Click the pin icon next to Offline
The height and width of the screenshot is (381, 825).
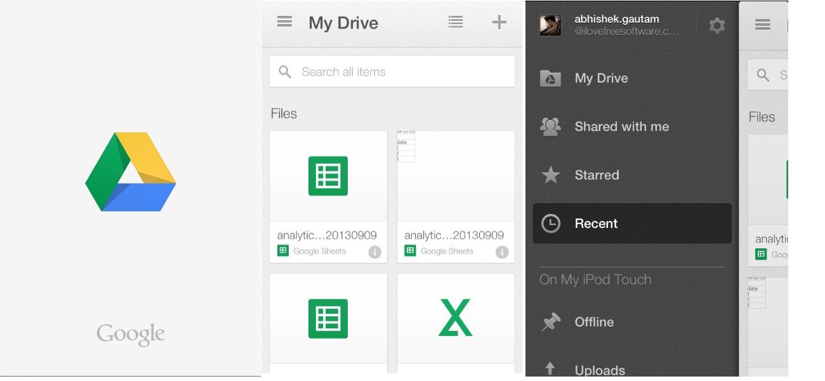550,322
